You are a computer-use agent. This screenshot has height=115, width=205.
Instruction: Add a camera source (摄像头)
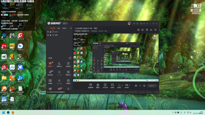[98, 86]
